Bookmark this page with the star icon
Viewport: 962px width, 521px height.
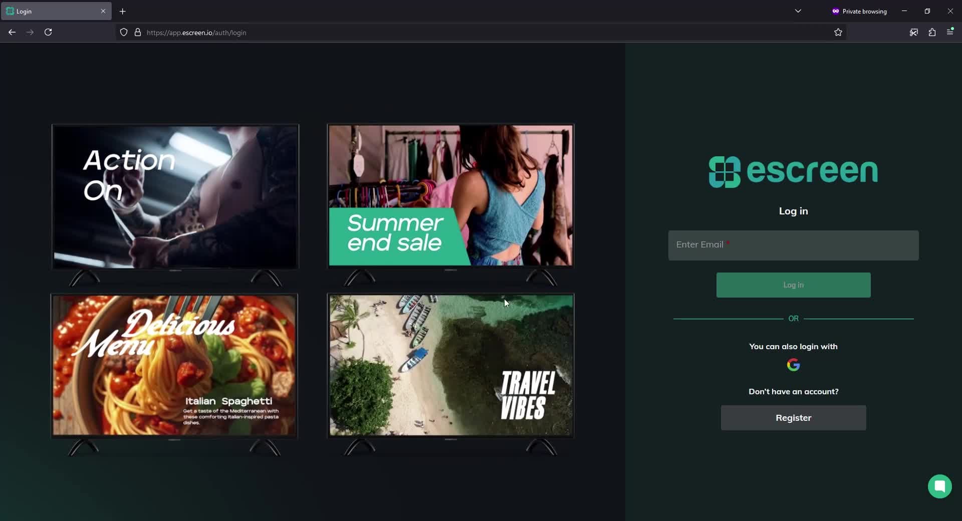point(838,33)
